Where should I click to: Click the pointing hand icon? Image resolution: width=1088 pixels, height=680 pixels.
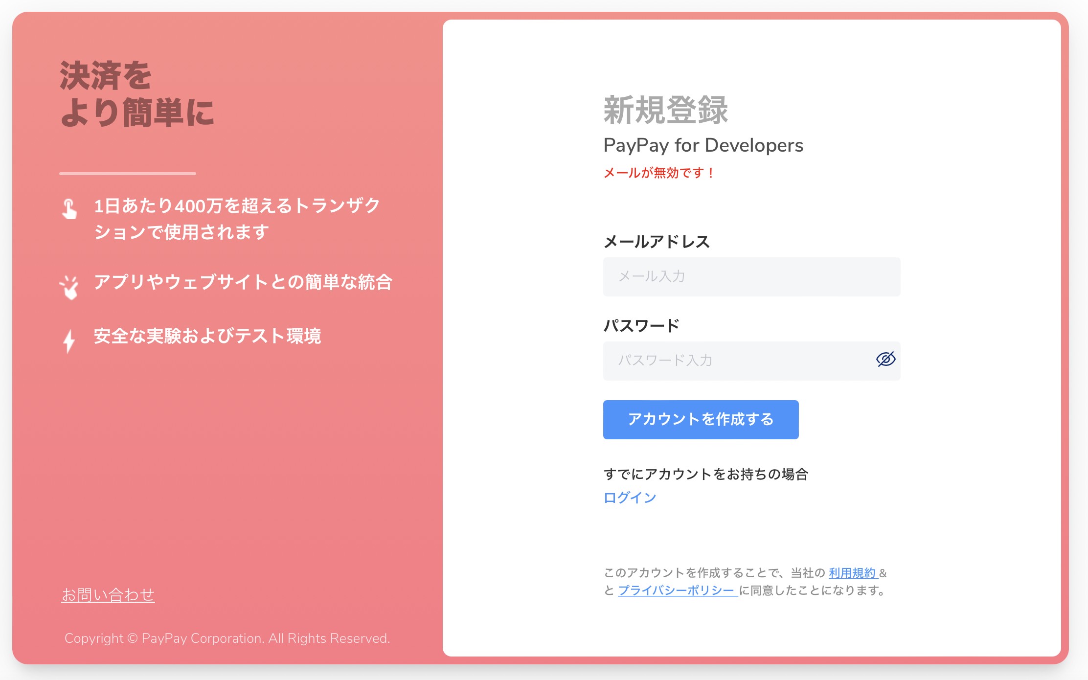pyautogui.click(x=69, y=209)
